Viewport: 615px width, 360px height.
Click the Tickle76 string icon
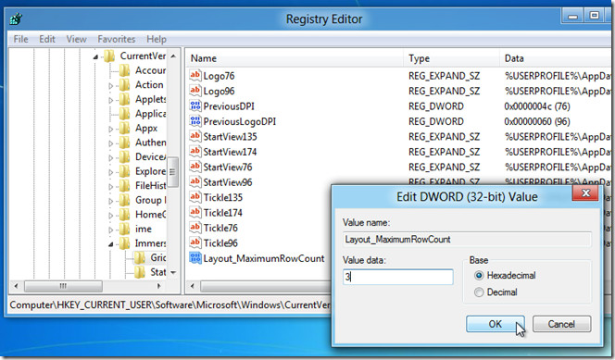[195, 228]
